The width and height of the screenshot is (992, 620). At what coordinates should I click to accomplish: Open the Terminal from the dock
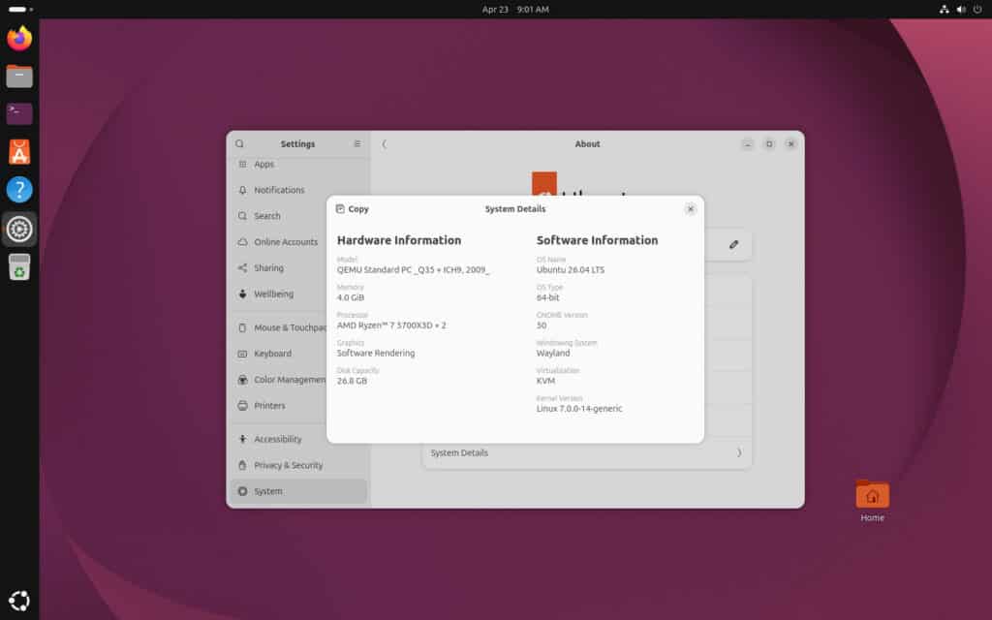point(19,113)
